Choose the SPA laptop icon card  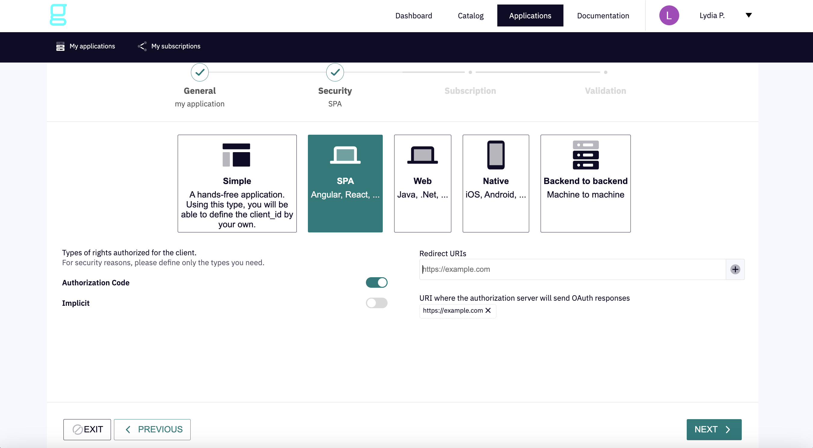click(x=345, y=155)
